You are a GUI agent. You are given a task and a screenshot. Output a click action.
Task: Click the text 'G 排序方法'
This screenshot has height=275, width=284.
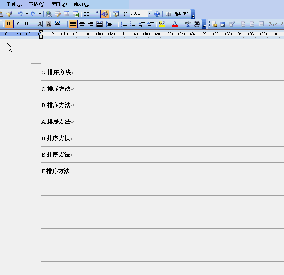56,73
